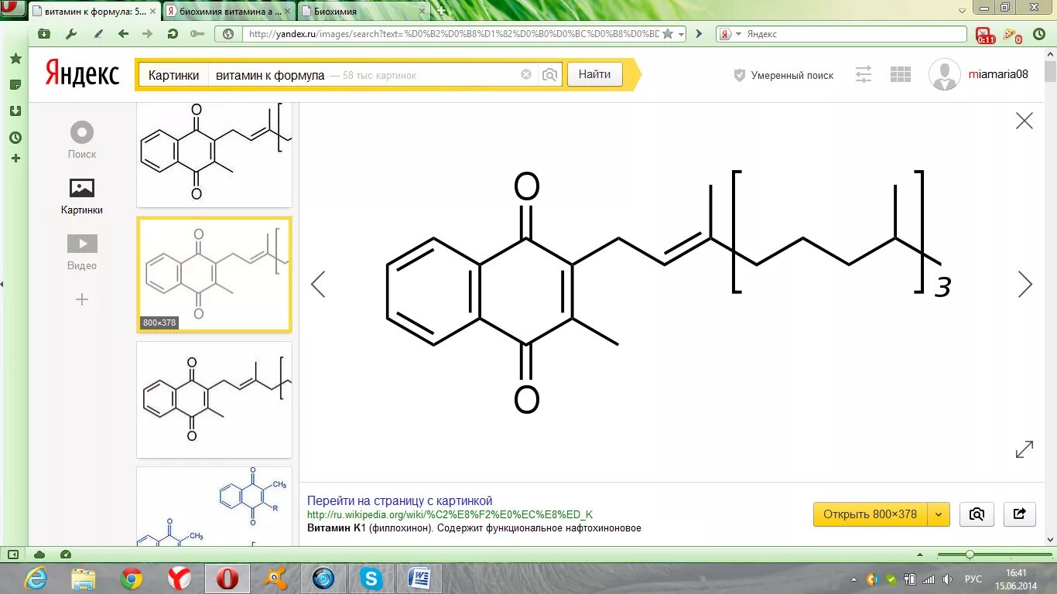Click the browser address bar URL
This screenshot has height=594, width=1057.
(x=453, y=34)
